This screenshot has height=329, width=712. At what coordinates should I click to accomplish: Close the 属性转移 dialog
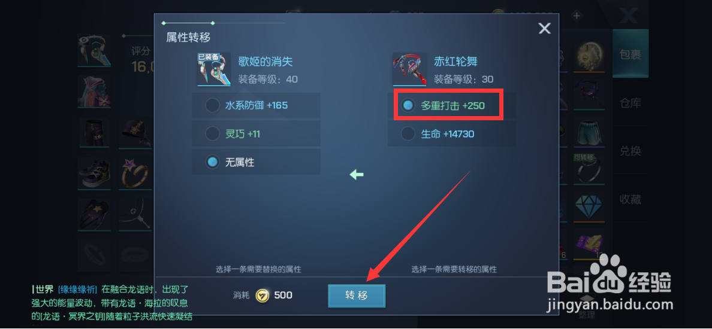[544, 29]
